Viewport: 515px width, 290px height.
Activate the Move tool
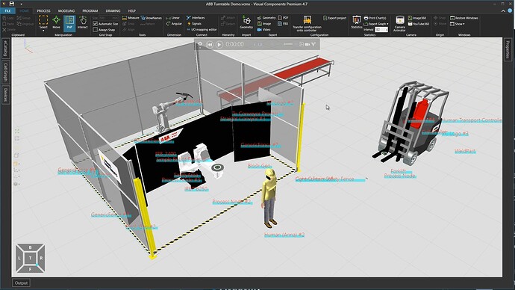(56, 22)
